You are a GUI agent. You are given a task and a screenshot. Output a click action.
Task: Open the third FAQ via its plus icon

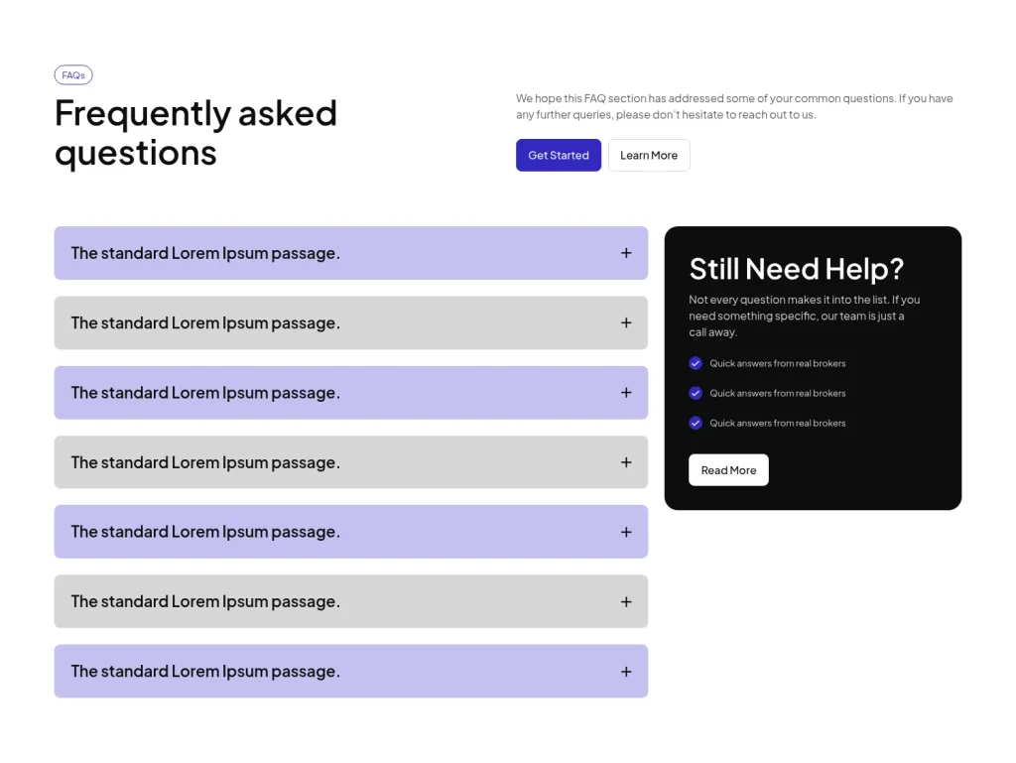tap(626, 392)
